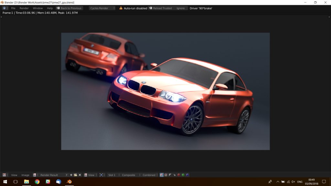Screen dimensions: 331x186
Task: Click the Driver '90*brake' text
Action: point(201,8)
